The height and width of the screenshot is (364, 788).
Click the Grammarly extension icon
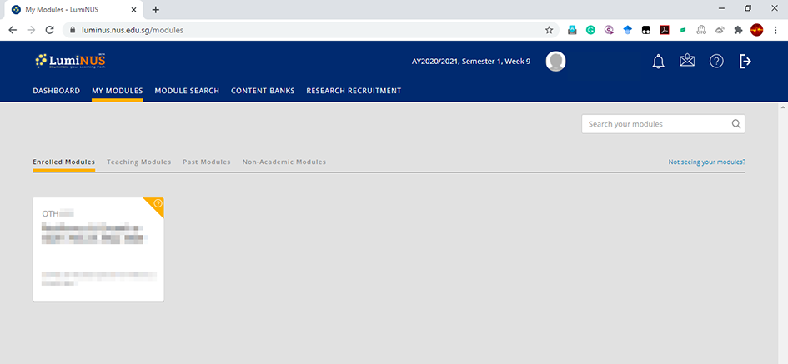point(590,30)
